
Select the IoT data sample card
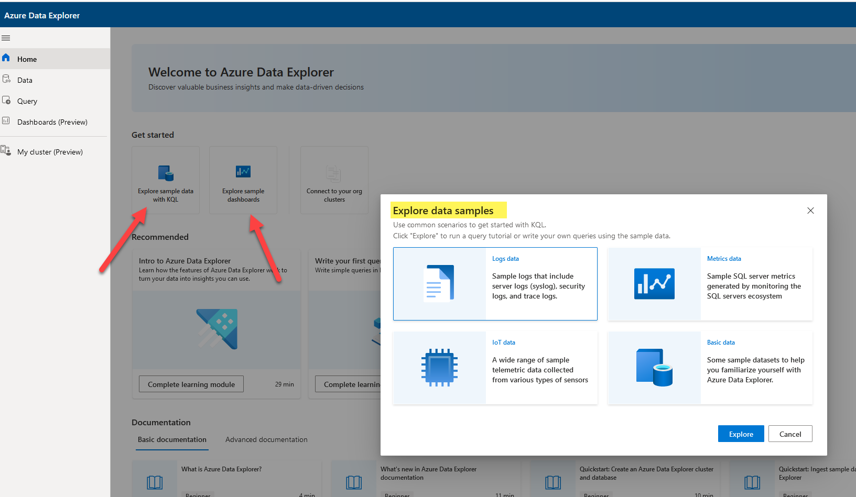[495, 368]
